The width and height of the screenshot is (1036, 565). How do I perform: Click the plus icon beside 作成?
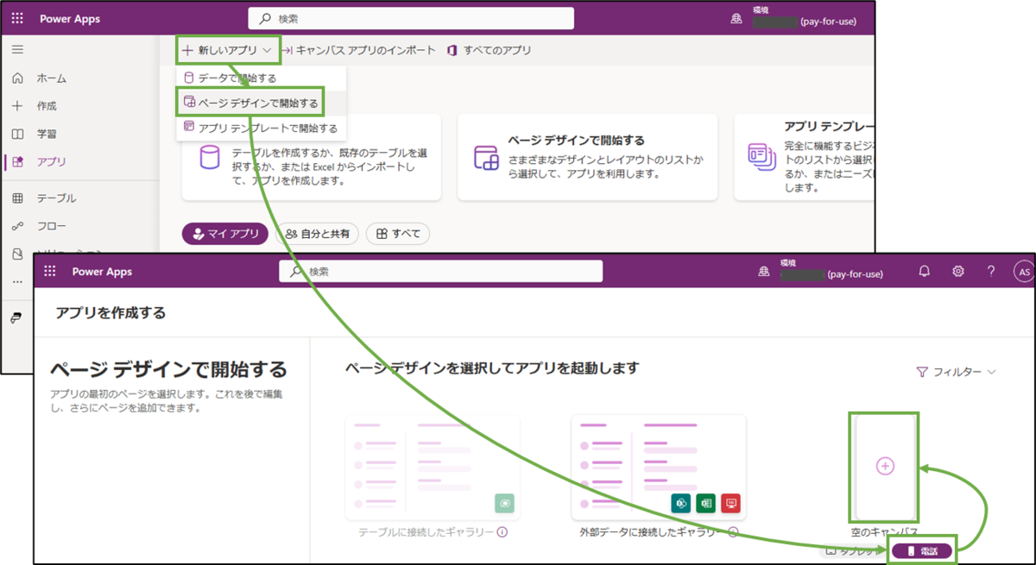(17, 106)
